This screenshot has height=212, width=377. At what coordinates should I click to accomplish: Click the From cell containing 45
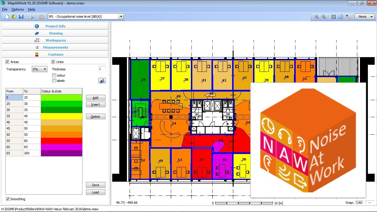14,128
